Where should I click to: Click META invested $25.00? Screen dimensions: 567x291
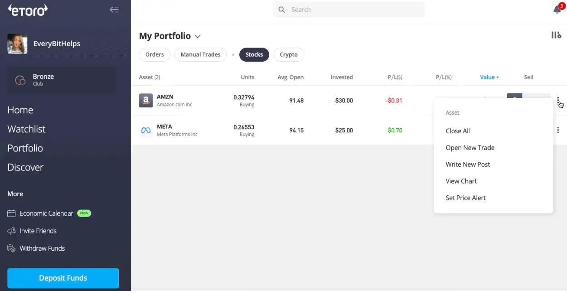[344, 130]
